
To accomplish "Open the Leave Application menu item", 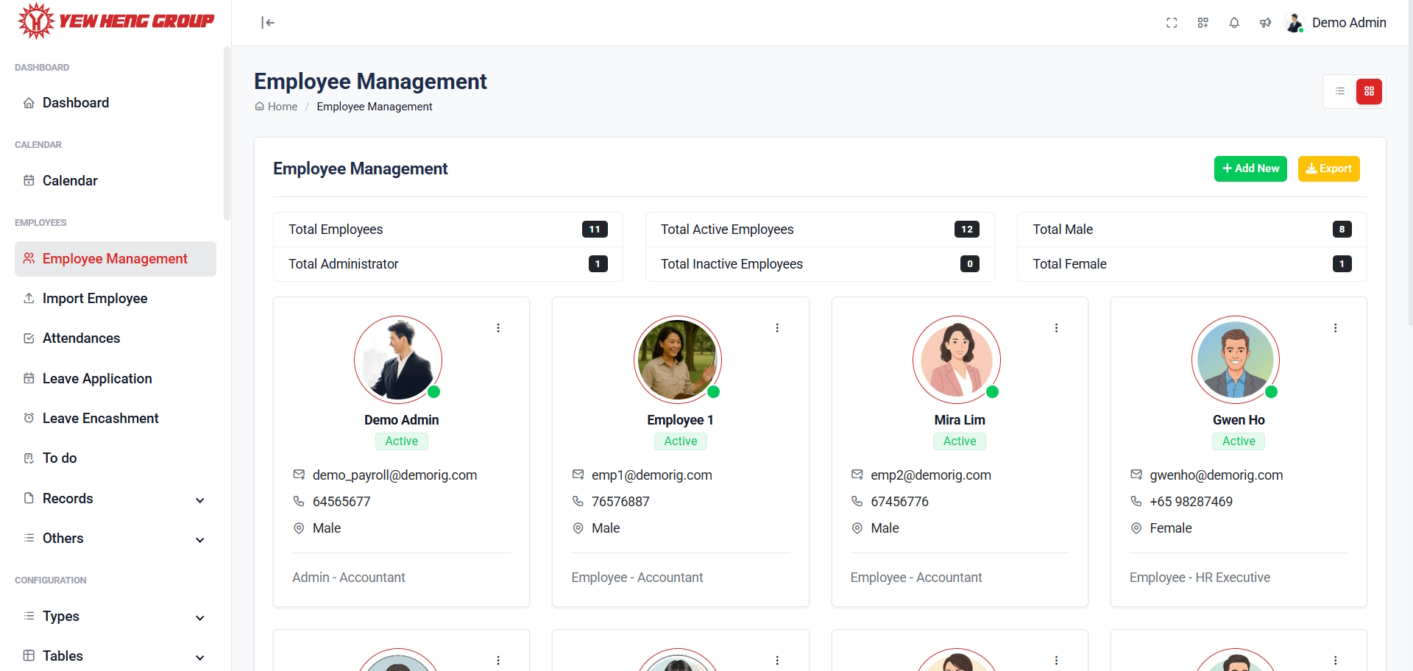I will [97, 378].
